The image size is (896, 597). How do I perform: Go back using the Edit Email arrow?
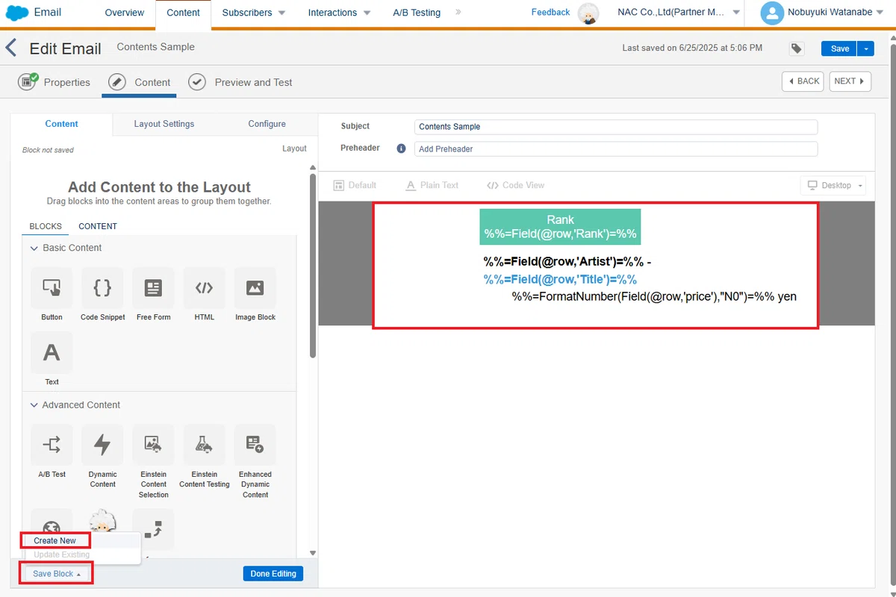coord(10,49)
